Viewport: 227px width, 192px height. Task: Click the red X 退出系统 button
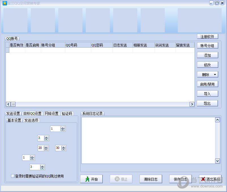210,179
